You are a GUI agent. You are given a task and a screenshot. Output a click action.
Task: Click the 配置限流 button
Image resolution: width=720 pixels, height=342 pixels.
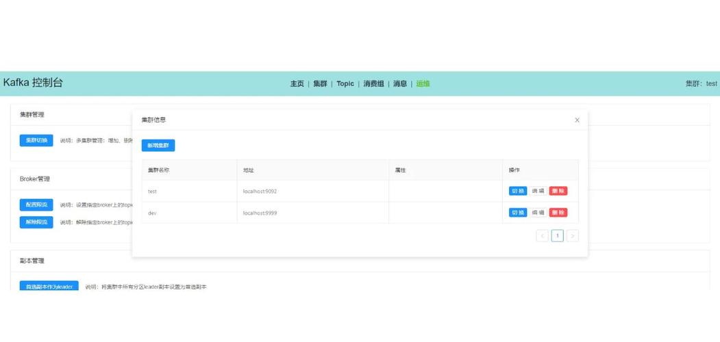pyautogui.click(x=36, y=205)
